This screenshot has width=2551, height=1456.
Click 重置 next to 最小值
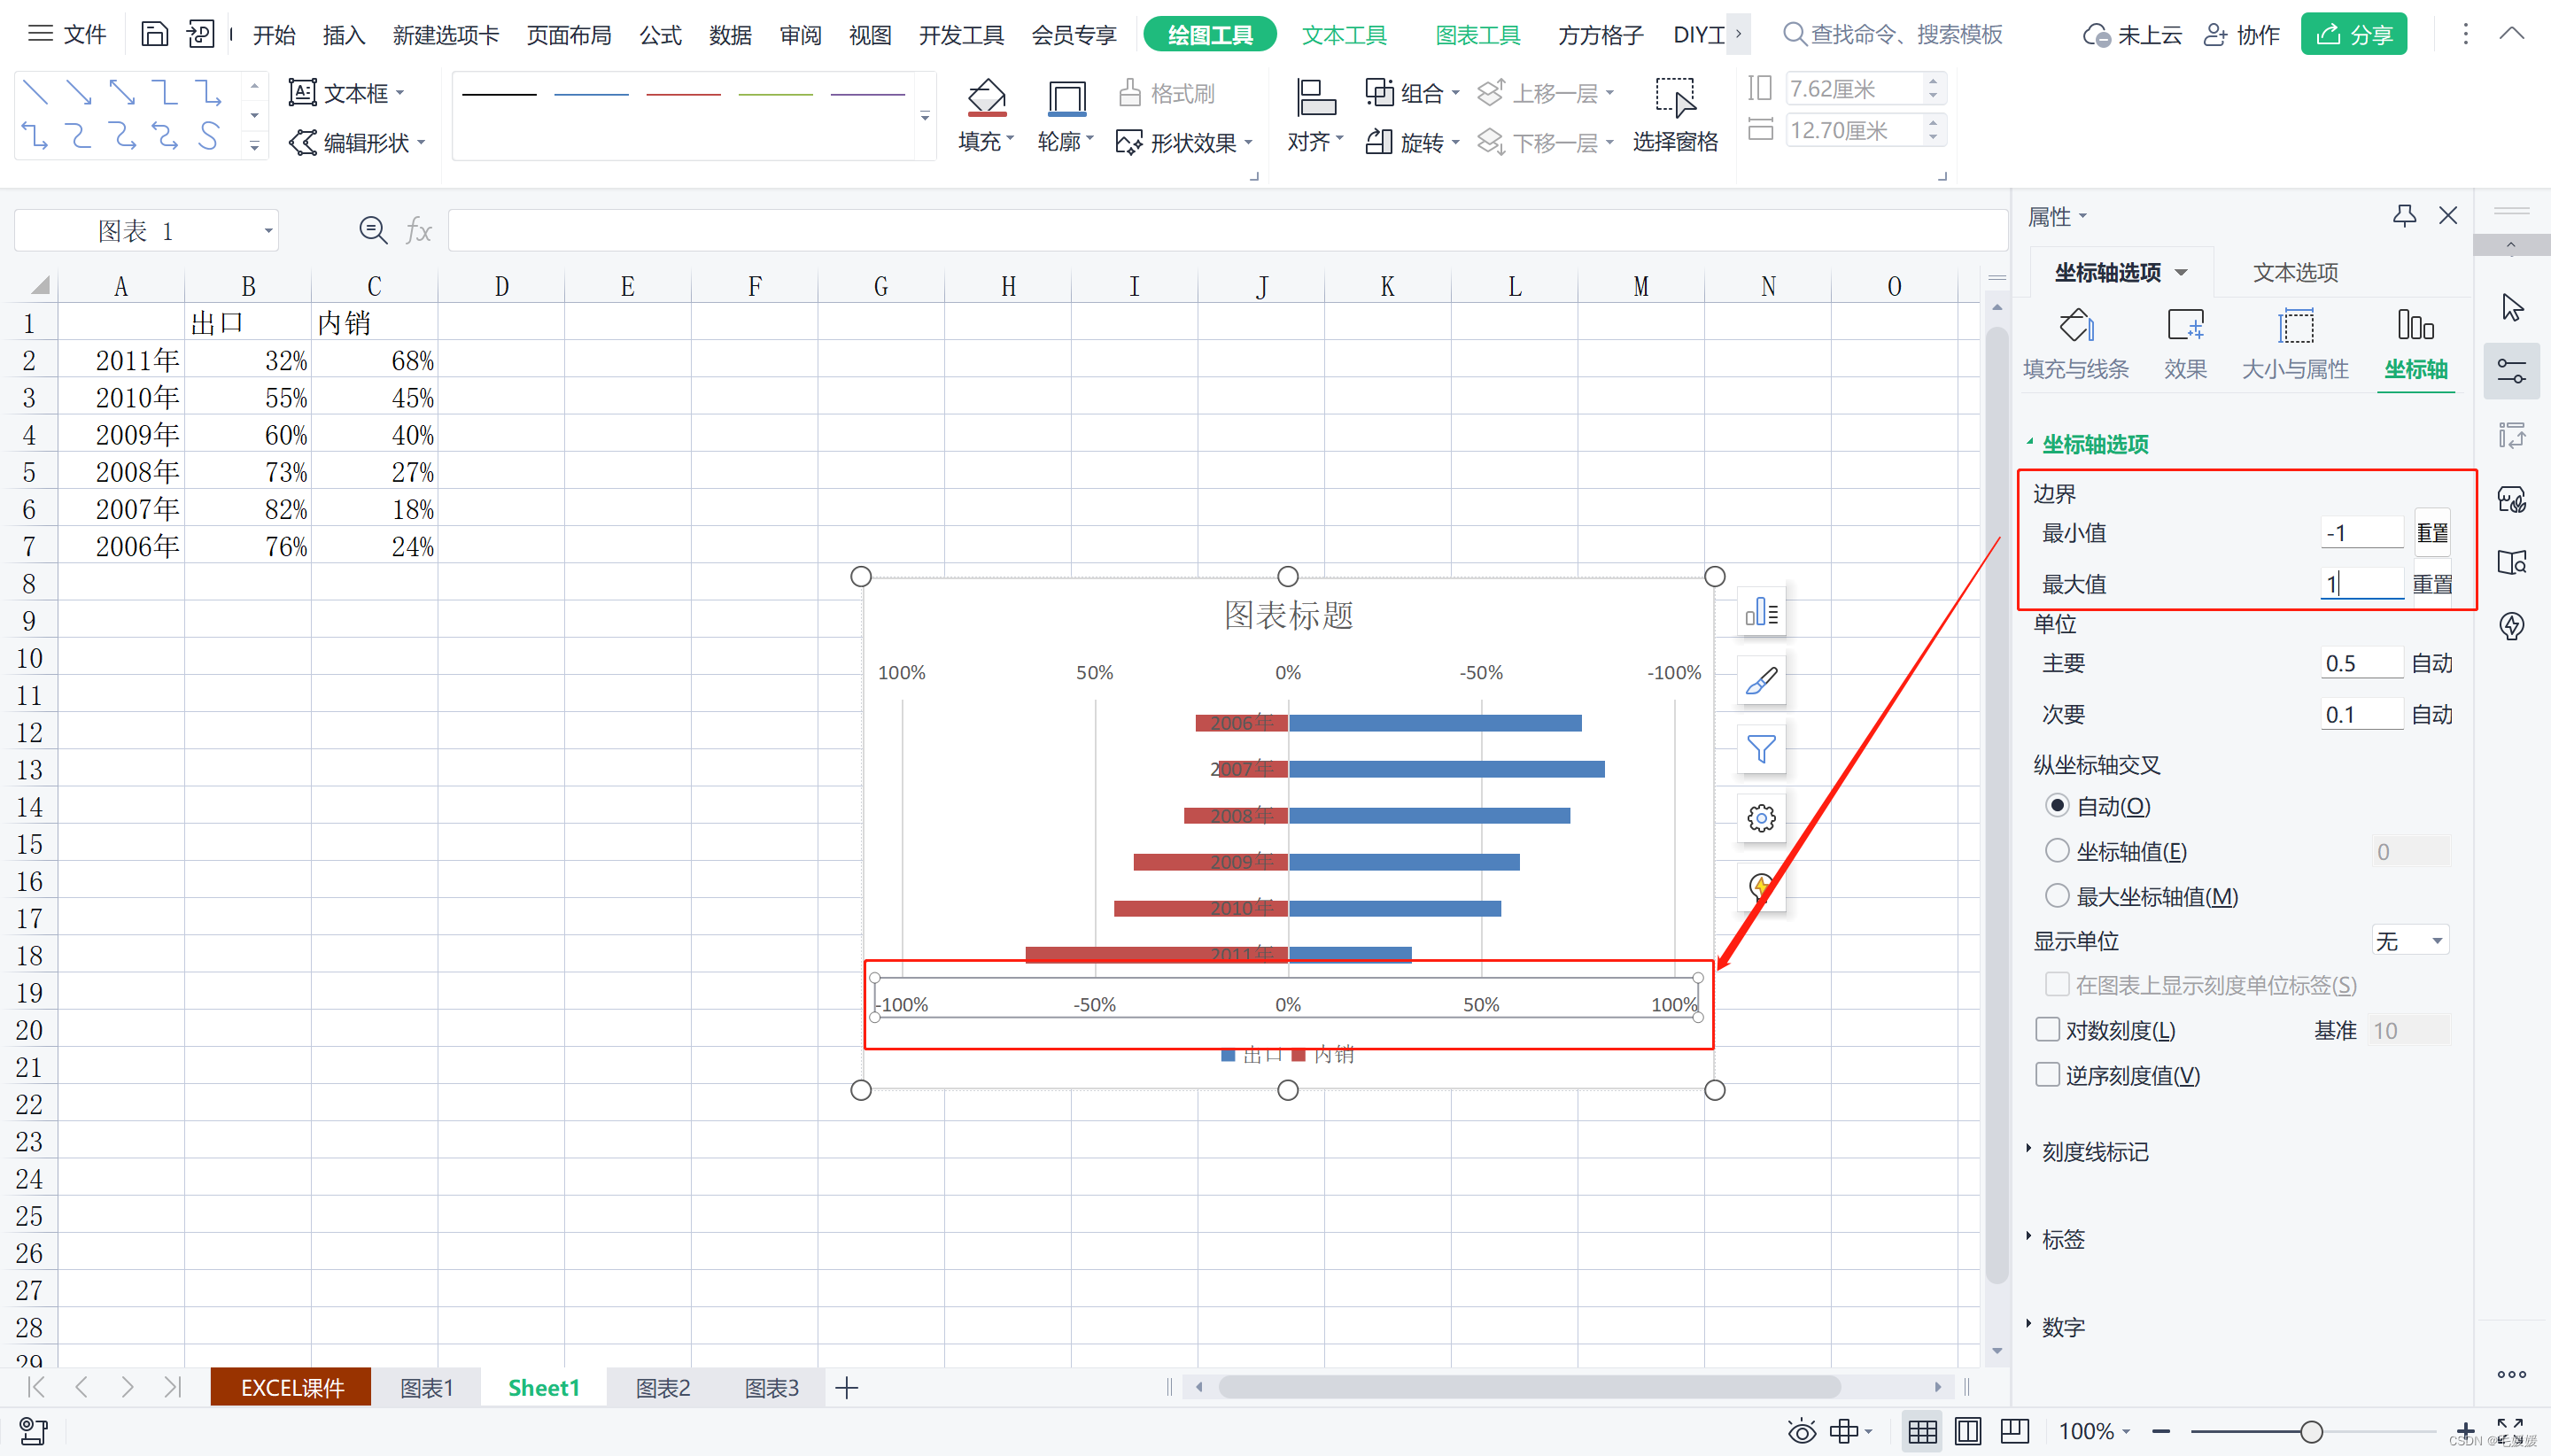pos(2432,533)
